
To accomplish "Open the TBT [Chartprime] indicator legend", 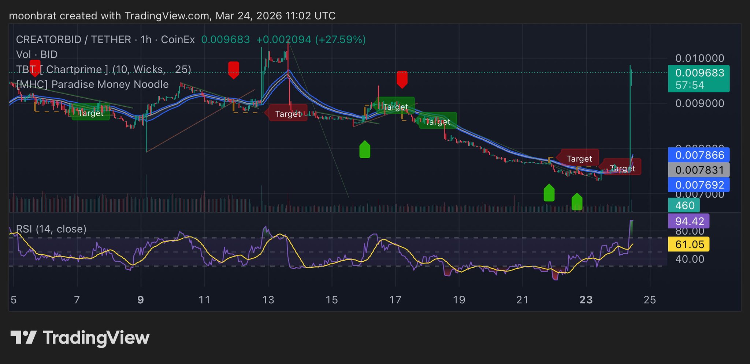I will coord(104,69).
